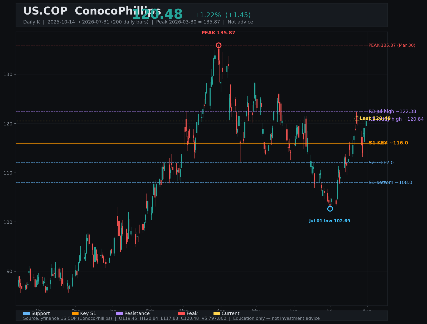Click the "US.COP" ticker in the title
The width and height of the screenshot is (427, 324).
[45, 11]
